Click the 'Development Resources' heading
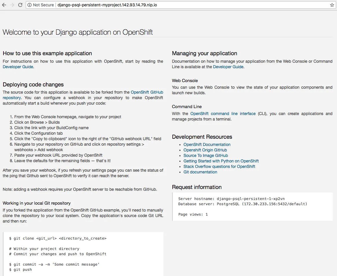 click(202, 137)
